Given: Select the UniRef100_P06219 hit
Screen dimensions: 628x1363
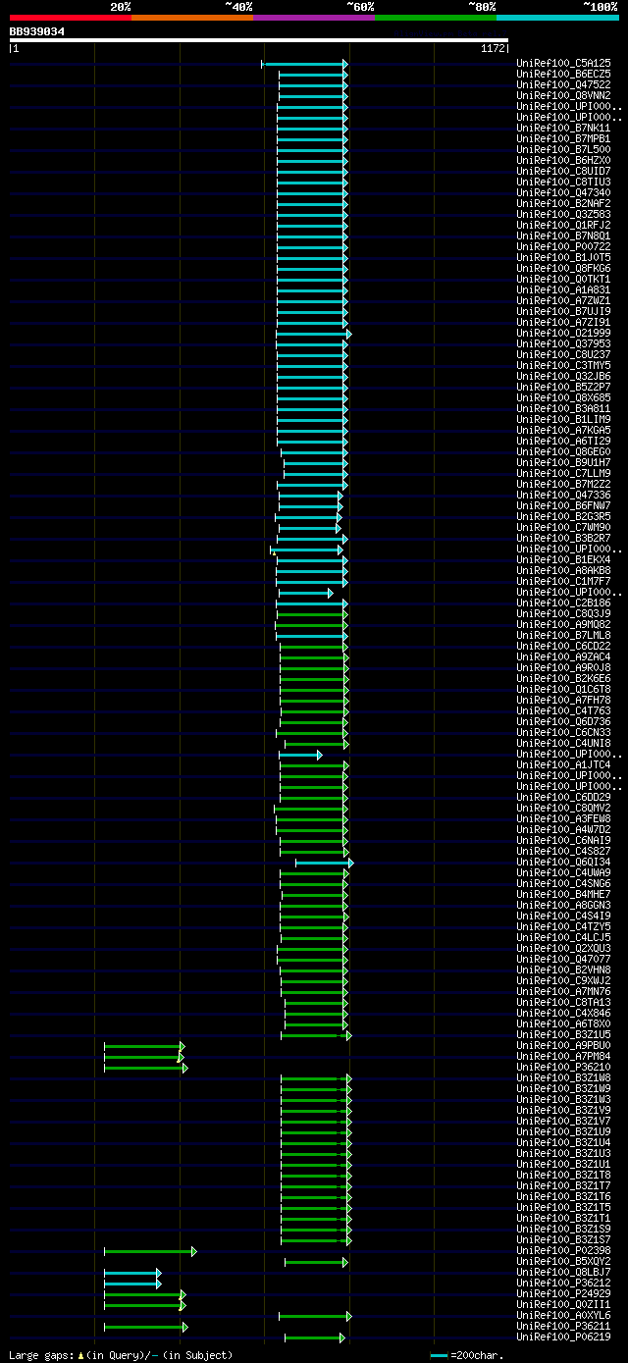Looking at the screenshot, I should pos(563,1337).
